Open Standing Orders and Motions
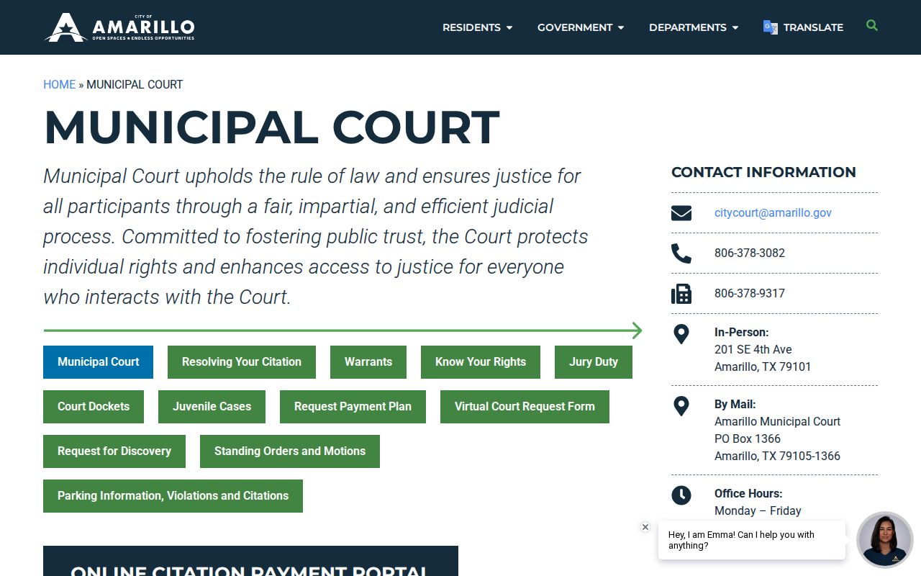 290,451
